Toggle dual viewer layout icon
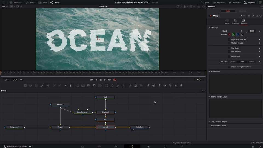The height and width of the screenshot is (148, 263). click(199, 7)
